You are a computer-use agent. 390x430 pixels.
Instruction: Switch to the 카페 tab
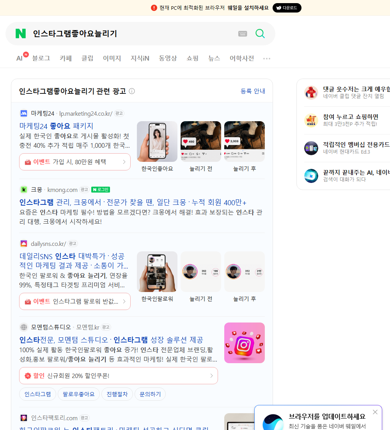66,58
